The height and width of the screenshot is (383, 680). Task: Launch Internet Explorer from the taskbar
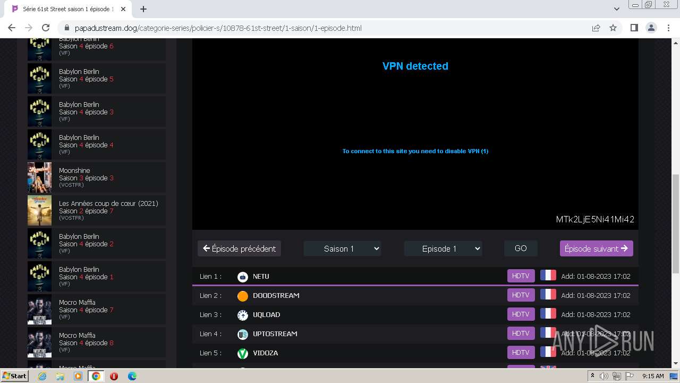(x=42, y=376)
